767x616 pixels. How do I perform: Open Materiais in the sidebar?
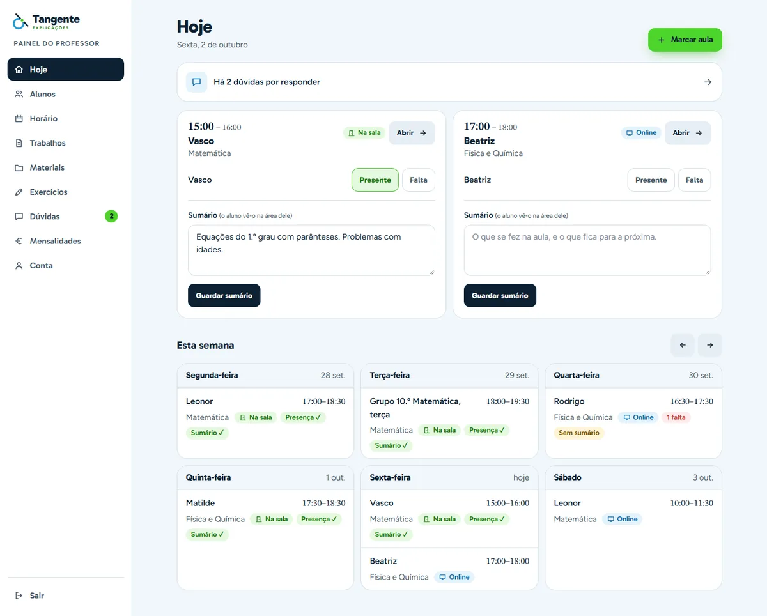coord(66,167)
